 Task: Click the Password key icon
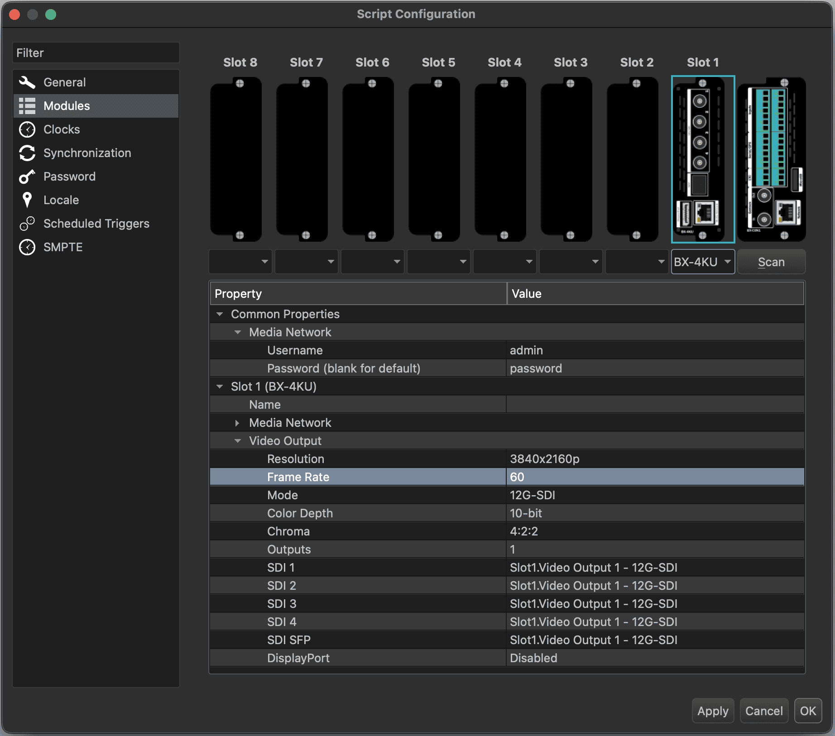(27, 177)
